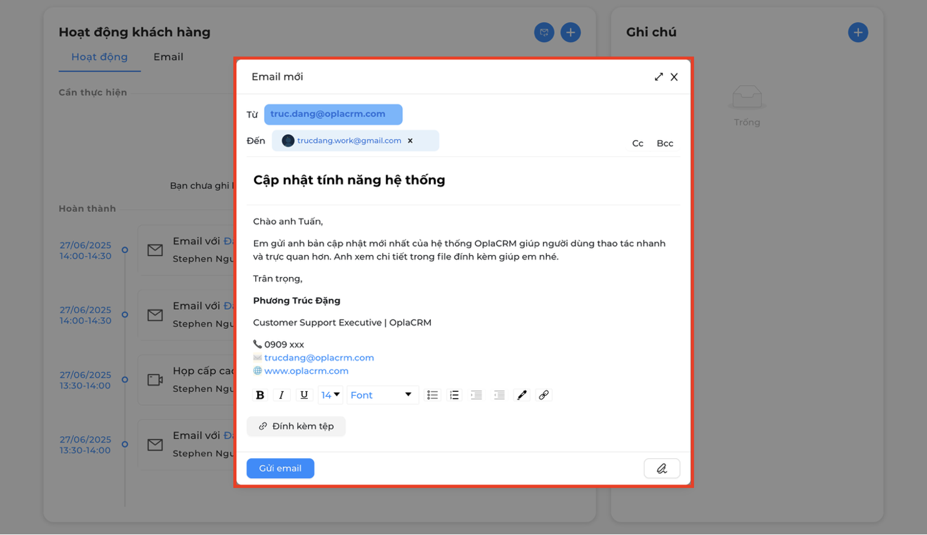Remove recipient trucdang.work@gmail.com

click(410, 141)
